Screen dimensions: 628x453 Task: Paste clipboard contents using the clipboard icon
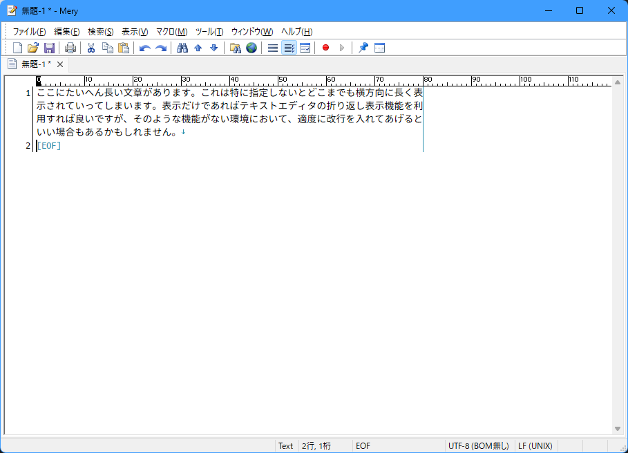point(123,48)
